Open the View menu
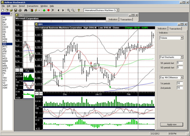Screen dimensions: 190x136 point(14,6)
